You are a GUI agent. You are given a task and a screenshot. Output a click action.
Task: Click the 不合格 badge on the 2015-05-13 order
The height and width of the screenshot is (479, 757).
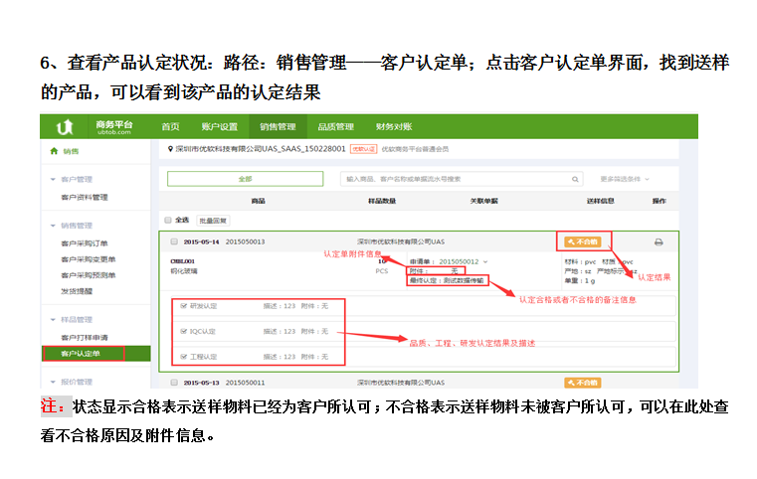[583, 382]
